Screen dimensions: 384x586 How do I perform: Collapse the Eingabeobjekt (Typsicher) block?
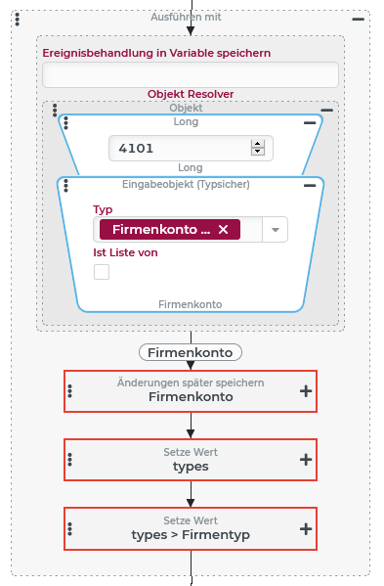(310, 185)
